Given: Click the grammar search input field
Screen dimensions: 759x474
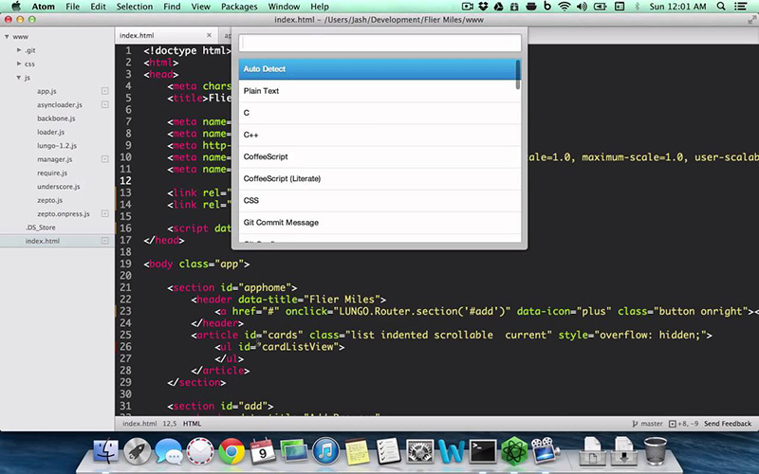Looking at the screenshot, I should (x=379, y=43).
